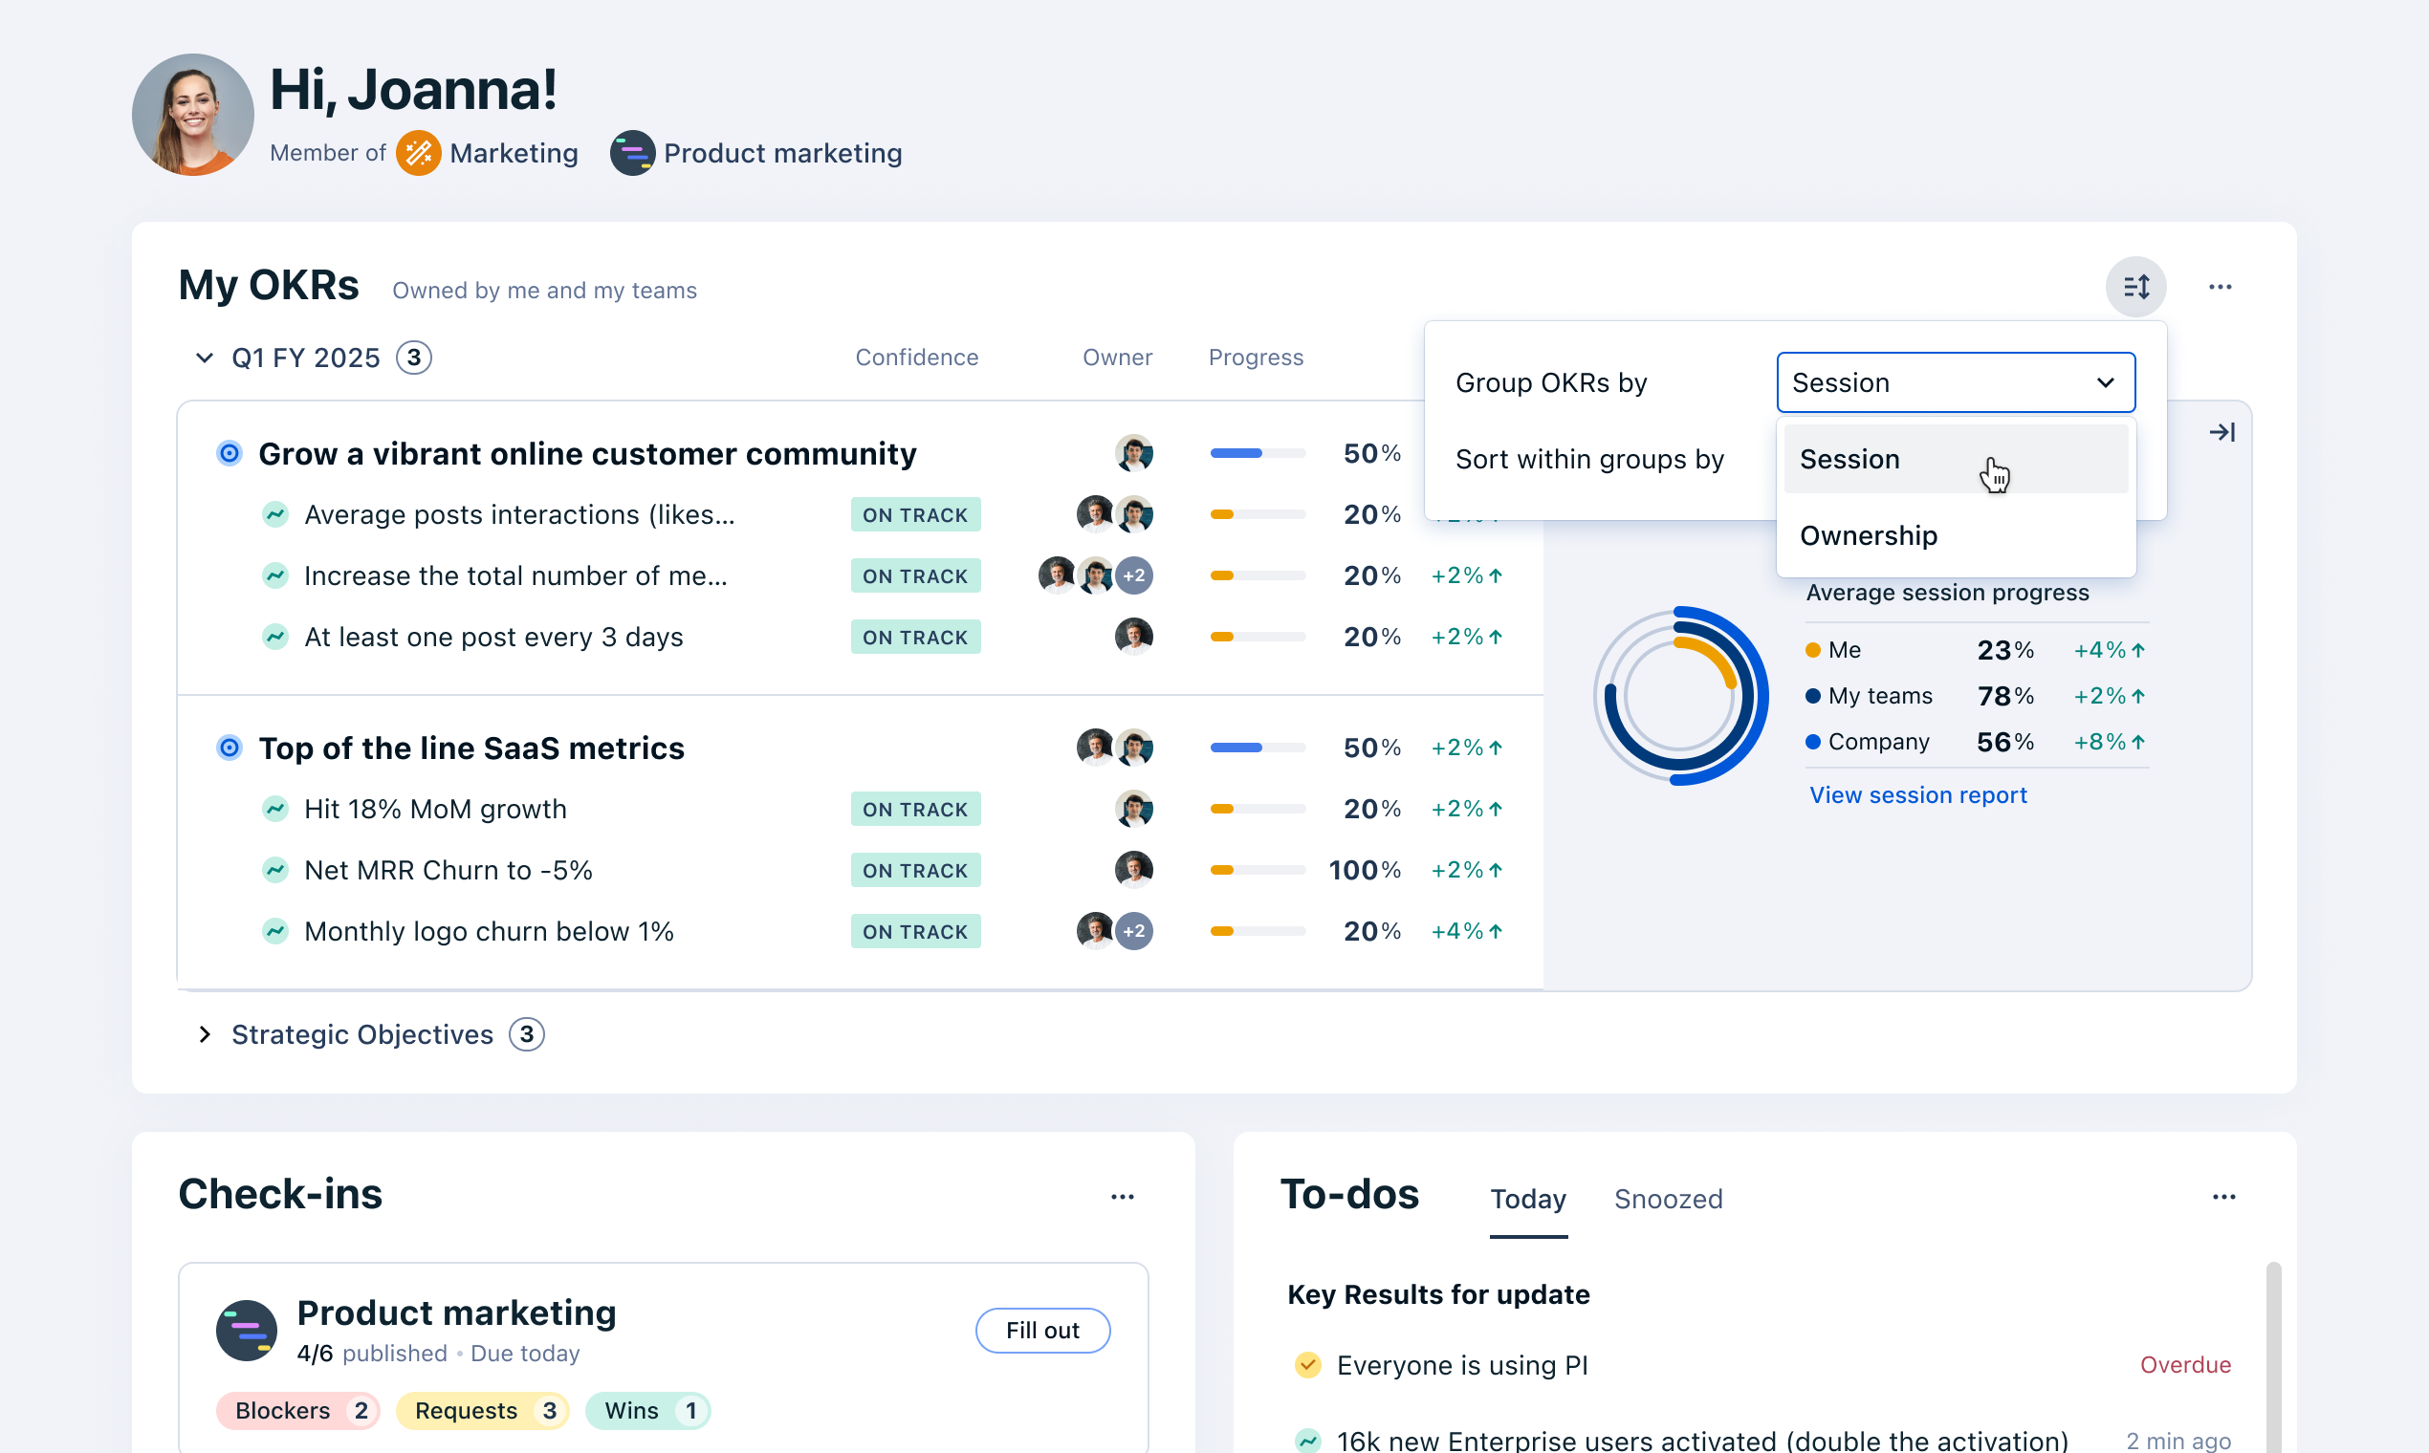Viewport: 2429px width, 1453px height.
Task: Collapse the Q1 FY 2025 group
Action: pyautogui.click(x=204, y=358)
